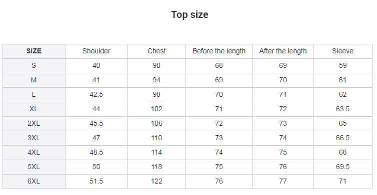The width and height of the screenshot is (377, 195).
Task: Click the 2XL size row label
Action: click(x=34, y=123)
